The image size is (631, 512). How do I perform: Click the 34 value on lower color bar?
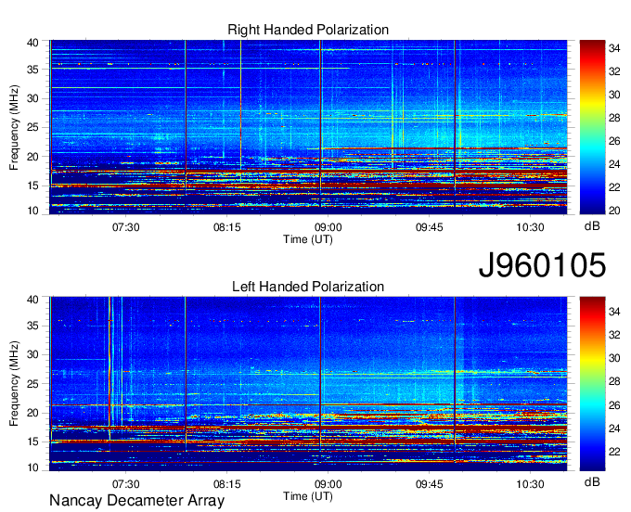[x=614, y=312]
